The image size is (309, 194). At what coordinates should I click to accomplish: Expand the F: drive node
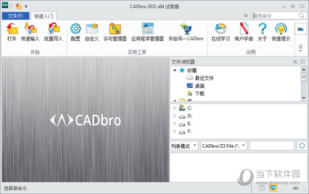tap(175, 131)
